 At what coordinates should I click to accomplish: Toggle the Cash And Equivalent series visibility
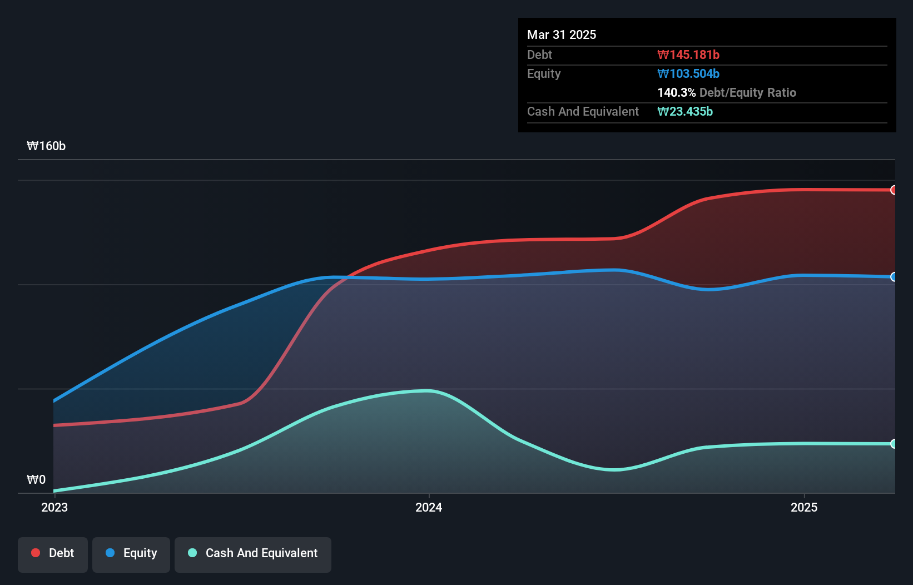253,554
